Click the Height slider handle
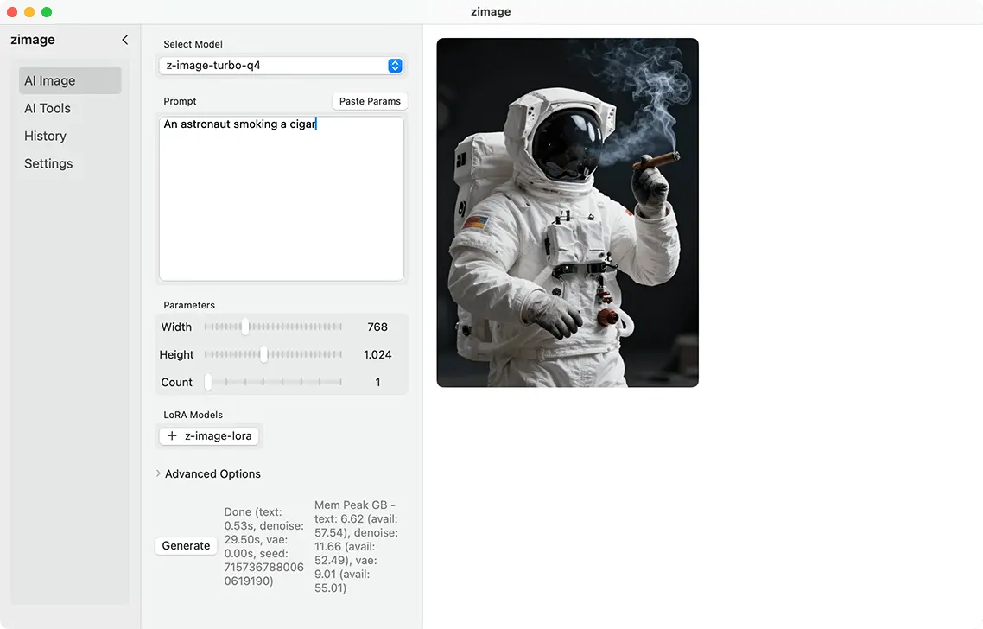Screen dimensions: 983x629 coord(263,354)
